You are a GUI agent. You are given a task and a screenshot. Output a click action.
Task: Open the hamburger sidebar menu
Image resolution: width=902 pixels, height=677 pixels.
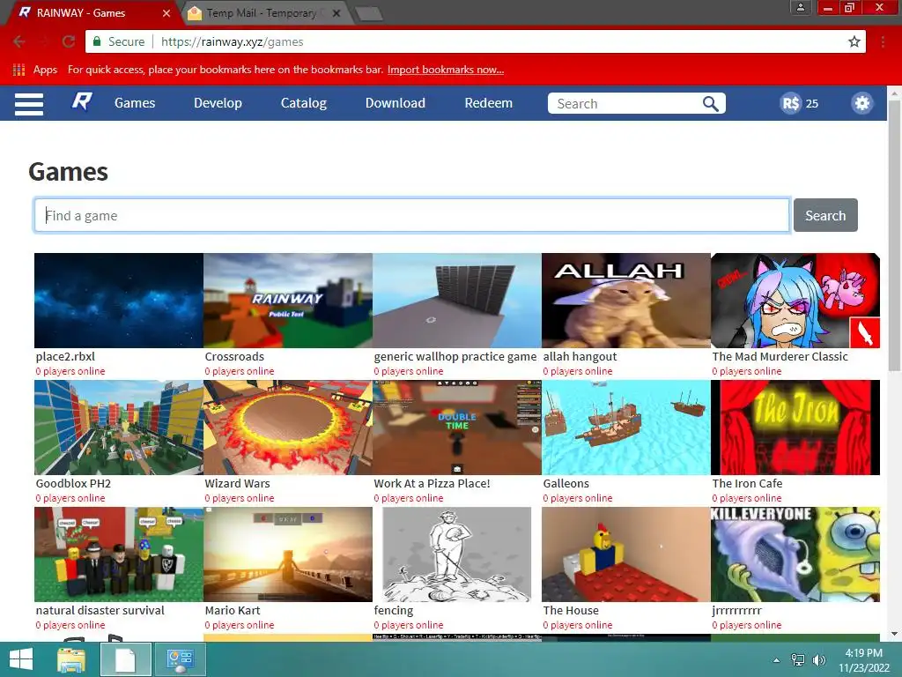pyautogui.click(x=29, y=104)
